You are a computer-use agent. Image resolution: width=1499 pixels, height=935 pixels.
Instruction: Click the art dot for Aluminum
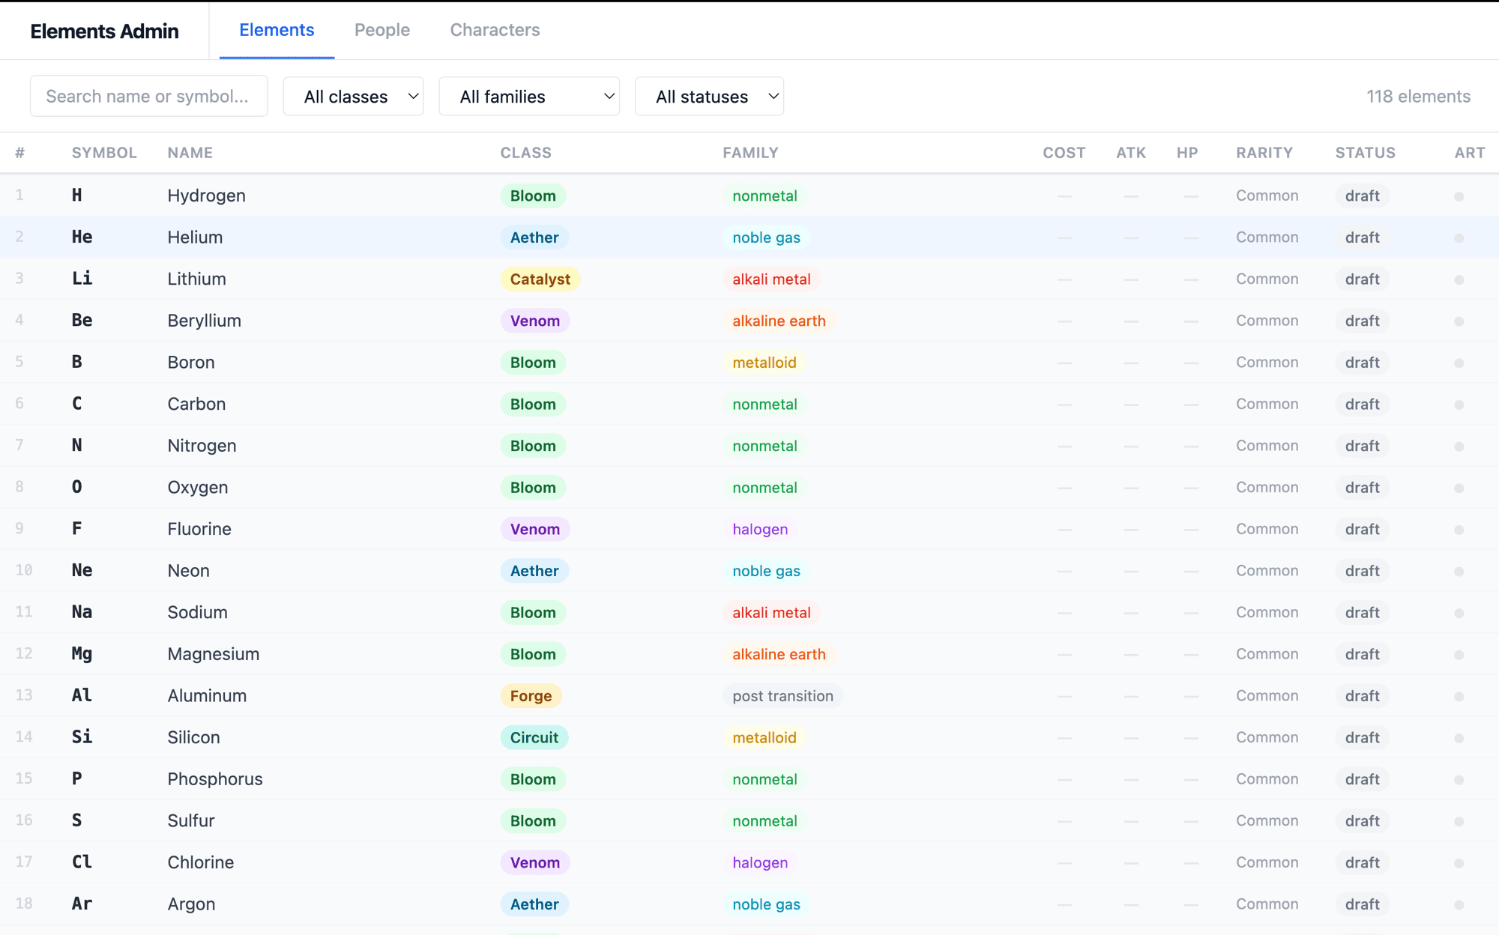pos(1459,697)
